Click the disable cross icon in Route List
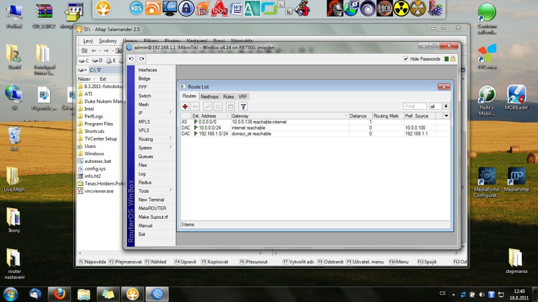The width and height of the screenshot is (538, 302). click(218, 106)
